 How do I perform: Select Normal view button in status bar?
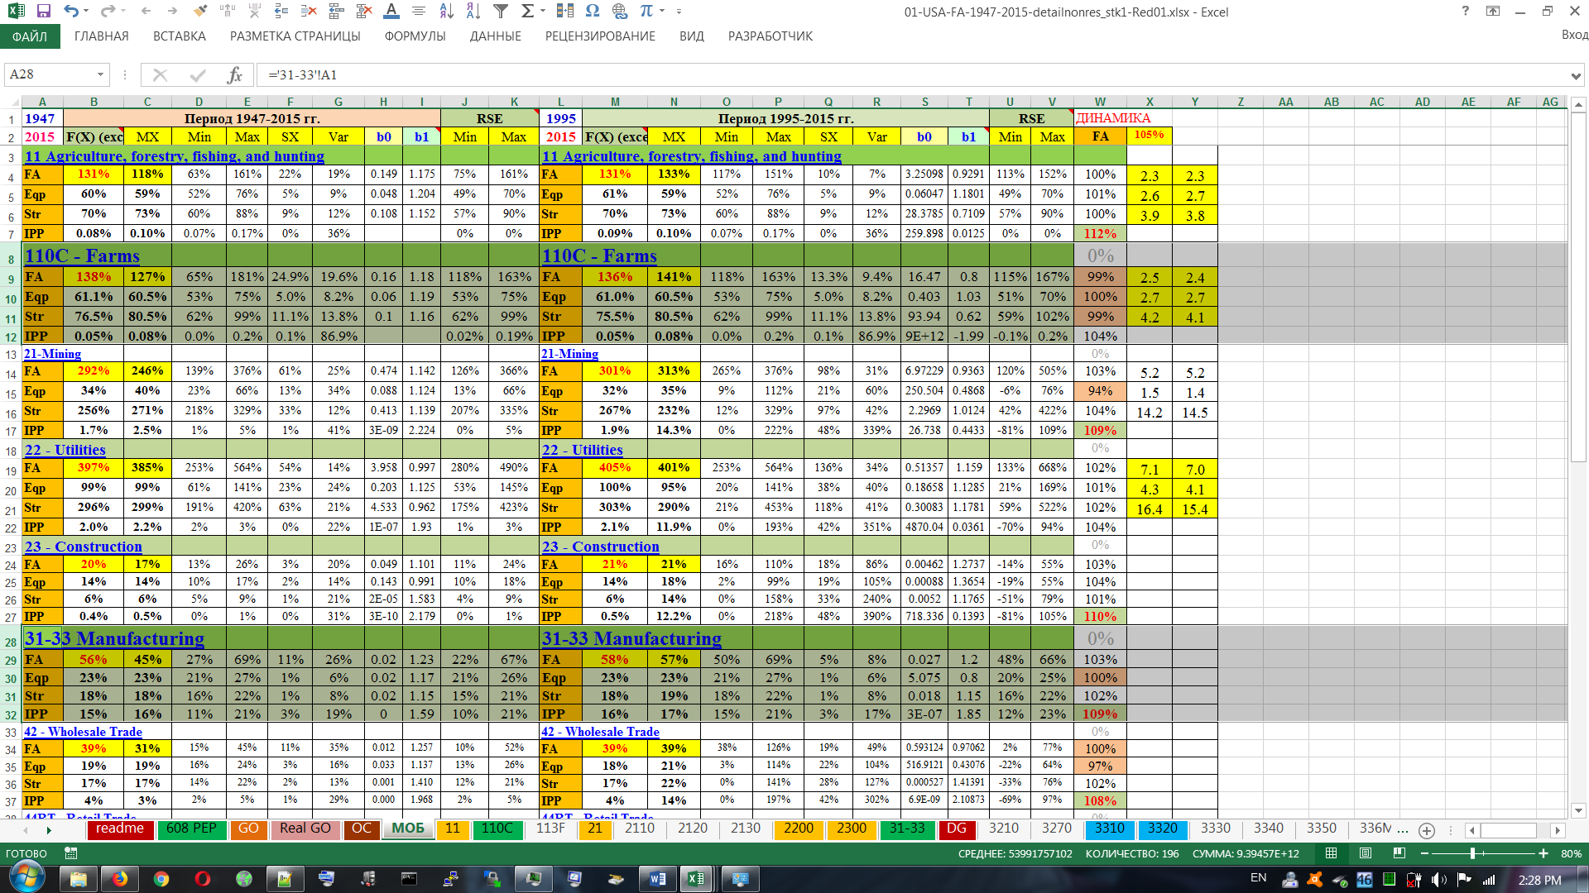[x=1331, y=853]
